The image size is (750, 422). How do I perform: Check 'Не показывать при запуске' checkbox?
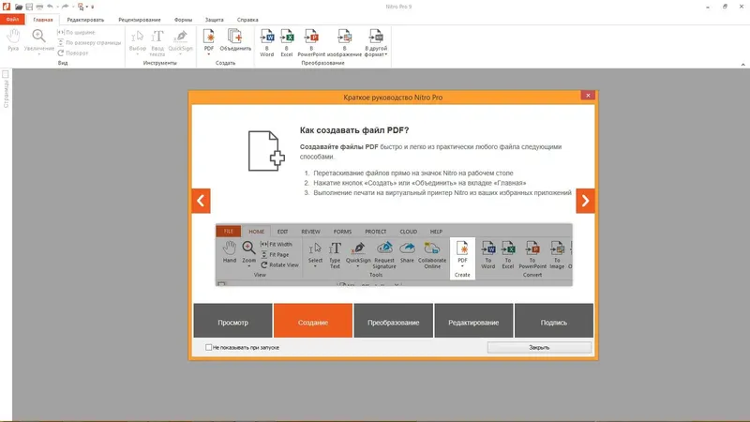(x=208, y=347)
